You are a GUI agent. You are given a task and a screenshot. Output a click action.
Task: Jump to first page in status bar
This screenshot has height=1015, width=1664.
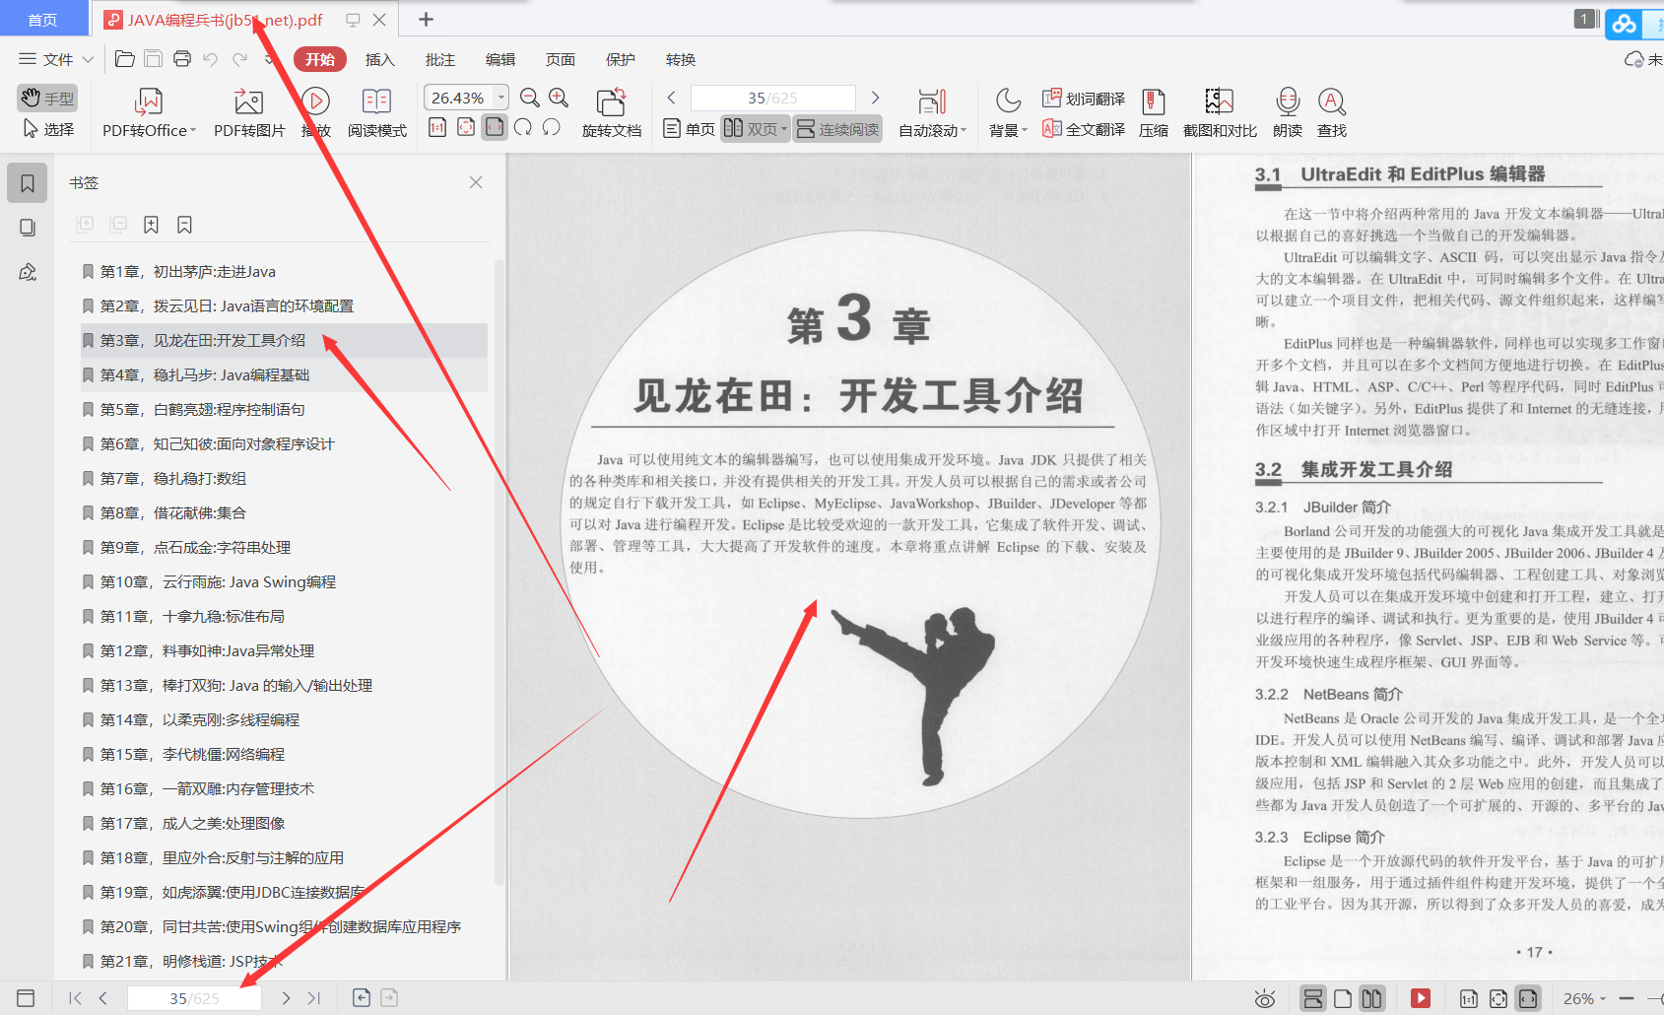click(75, 998)
